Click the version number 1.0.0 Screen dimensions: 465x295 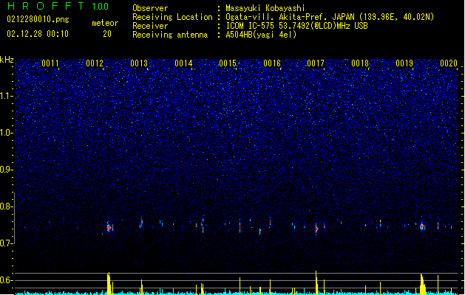[x=101, y=6]
